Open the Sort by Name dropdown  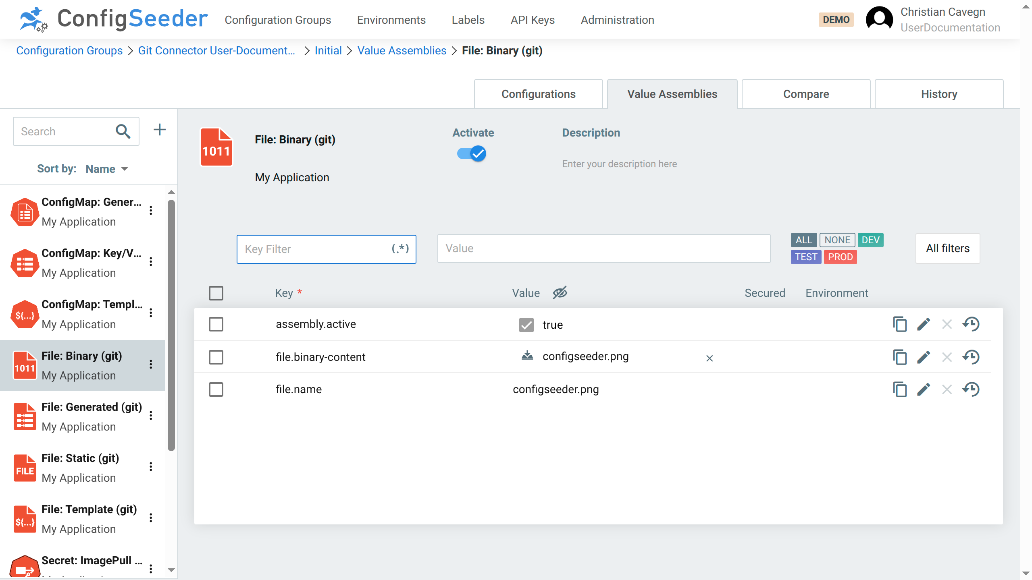tap(106, 169)
